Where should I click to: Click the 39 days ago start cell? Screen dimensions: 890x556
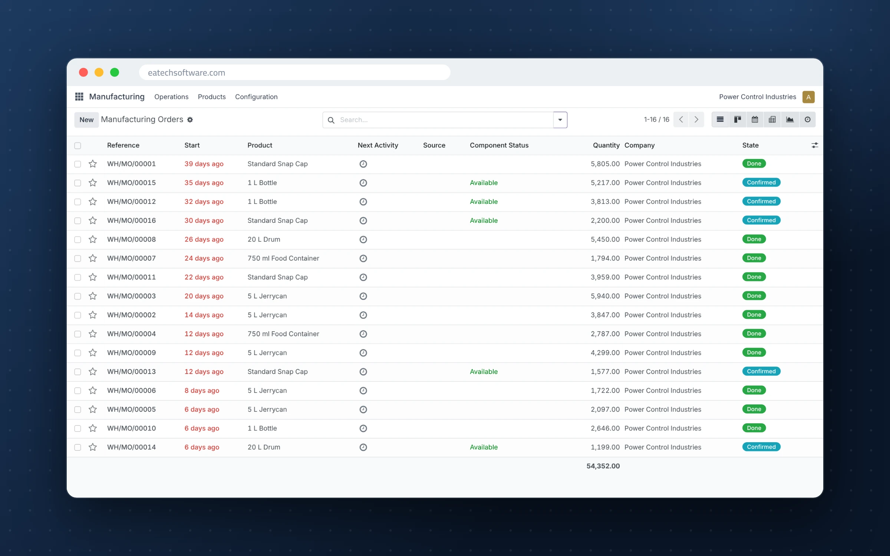[x=204, y=164]
